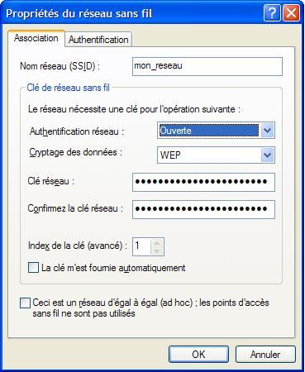Switch to the Authentification tab
The width and height of the screenshot is (305, 372).
[98, 40]
